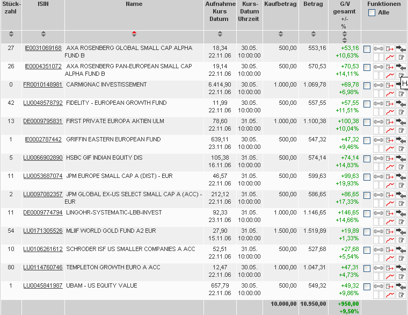Open chart icon for UBAM US Equity Value
This screenshot has width=408, height=315.
(390, 295)
